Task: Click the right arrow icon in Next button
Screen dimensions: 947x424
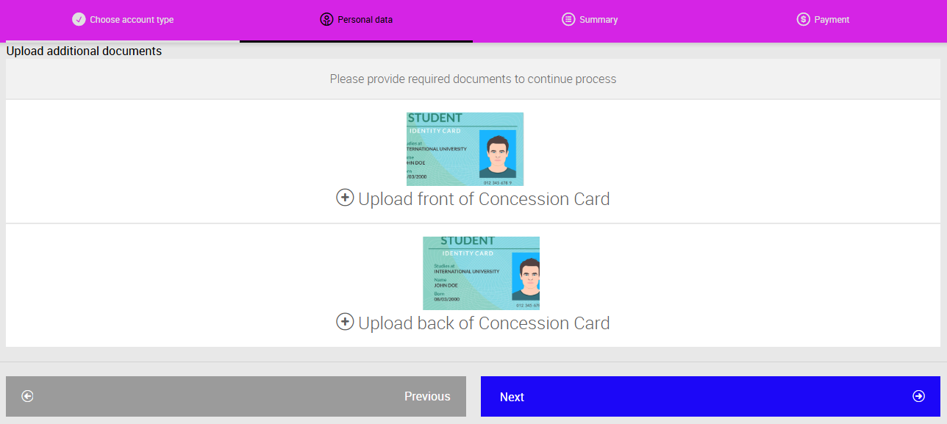Action: click(x=918, y=397)
